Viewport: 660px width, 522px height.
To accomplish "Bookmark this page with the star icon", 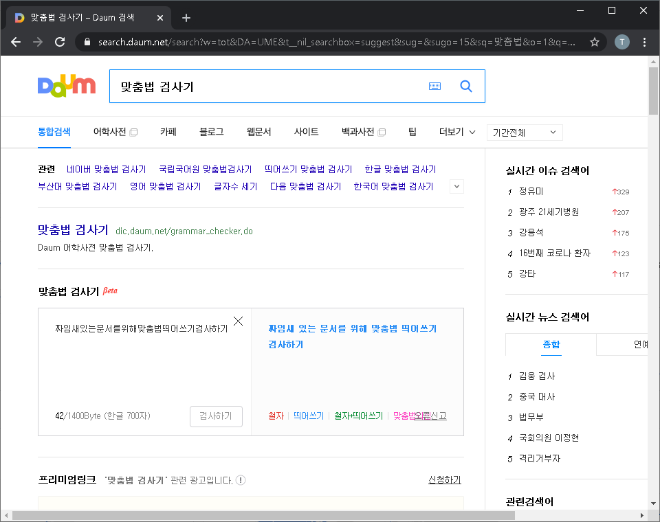I will 594,42.
